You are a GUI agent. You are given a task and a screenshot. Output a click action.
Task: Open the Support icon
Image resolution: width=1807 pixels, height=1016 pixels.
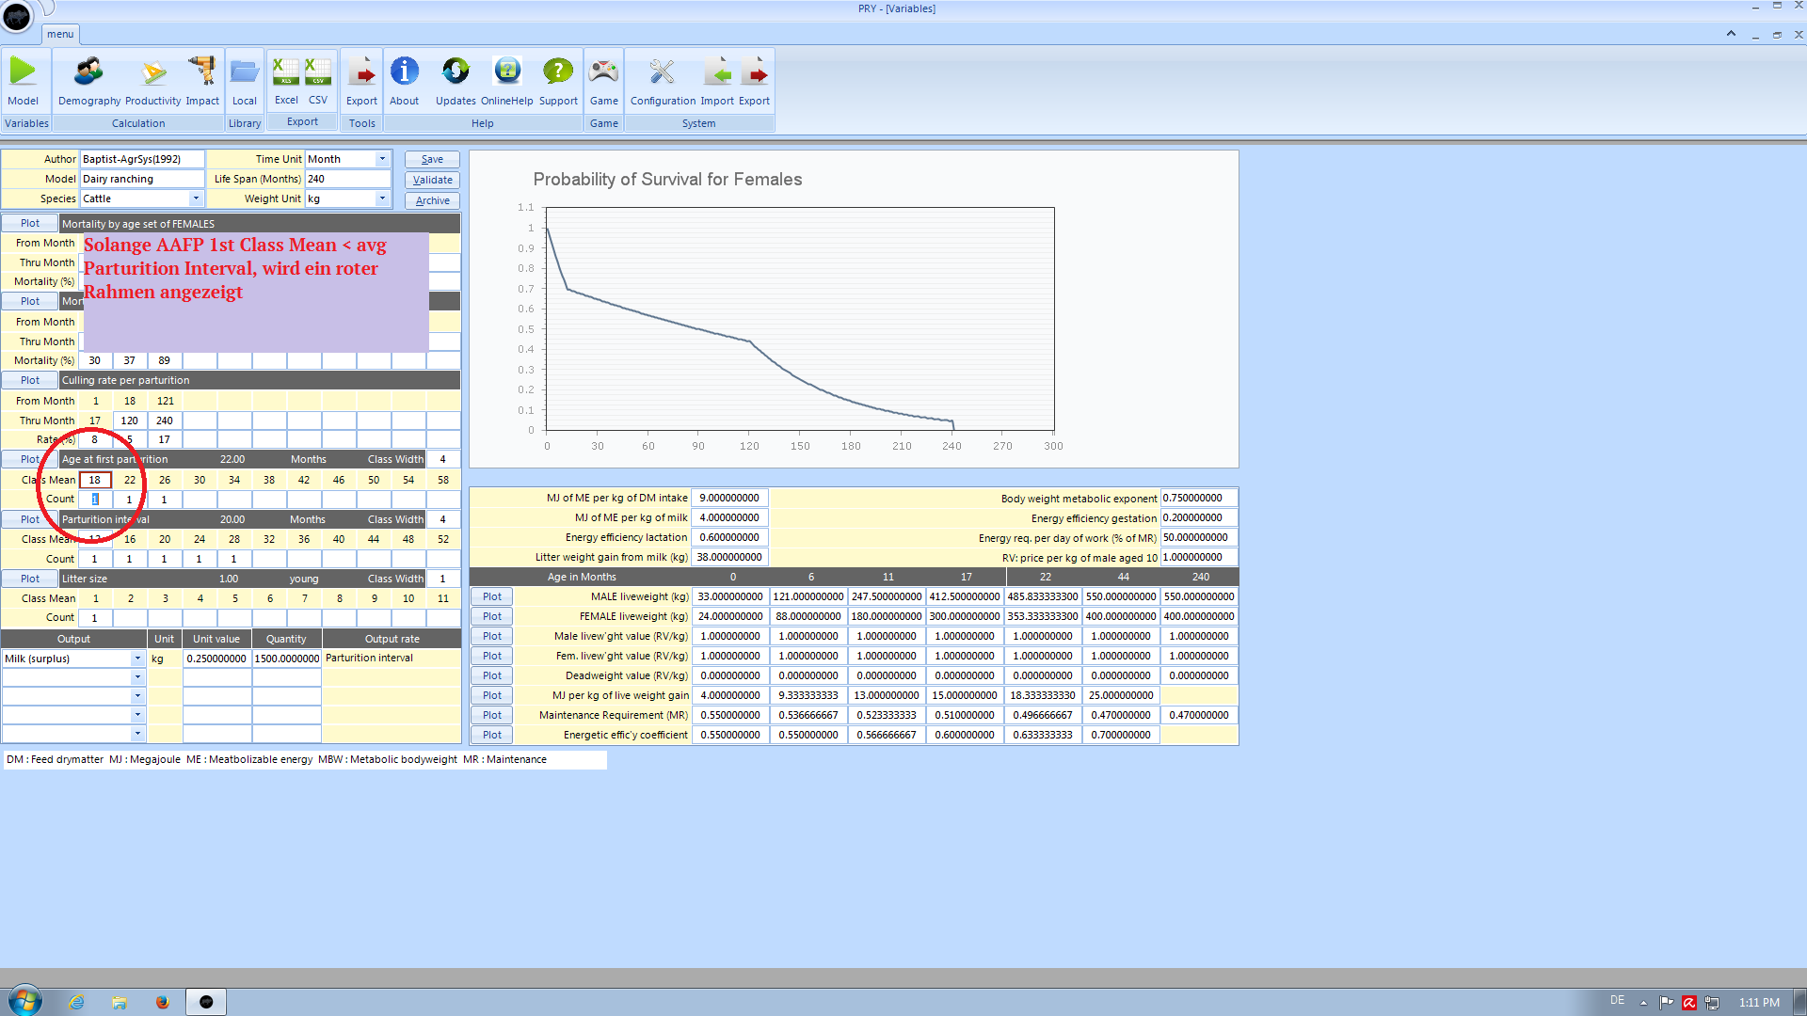point(558,80)
